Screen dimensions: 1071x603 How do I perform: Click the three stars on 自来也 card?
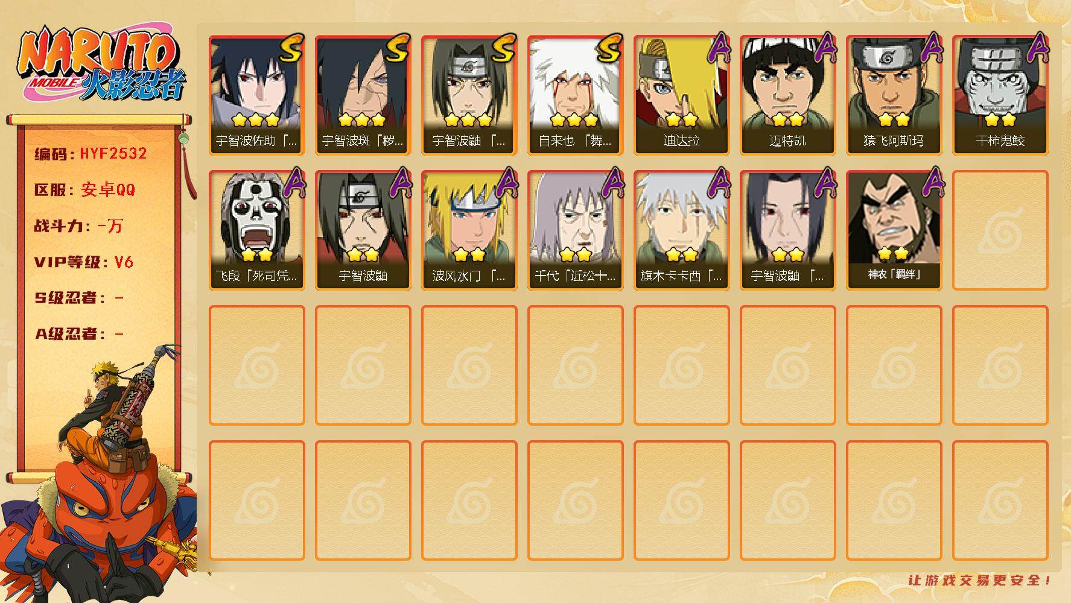click(x=574, y=119)
